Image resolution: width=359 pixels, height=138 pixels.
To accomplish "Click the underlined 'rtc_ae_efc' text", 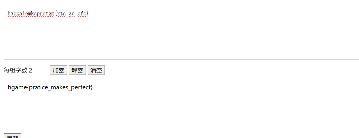I will [71, 13].
